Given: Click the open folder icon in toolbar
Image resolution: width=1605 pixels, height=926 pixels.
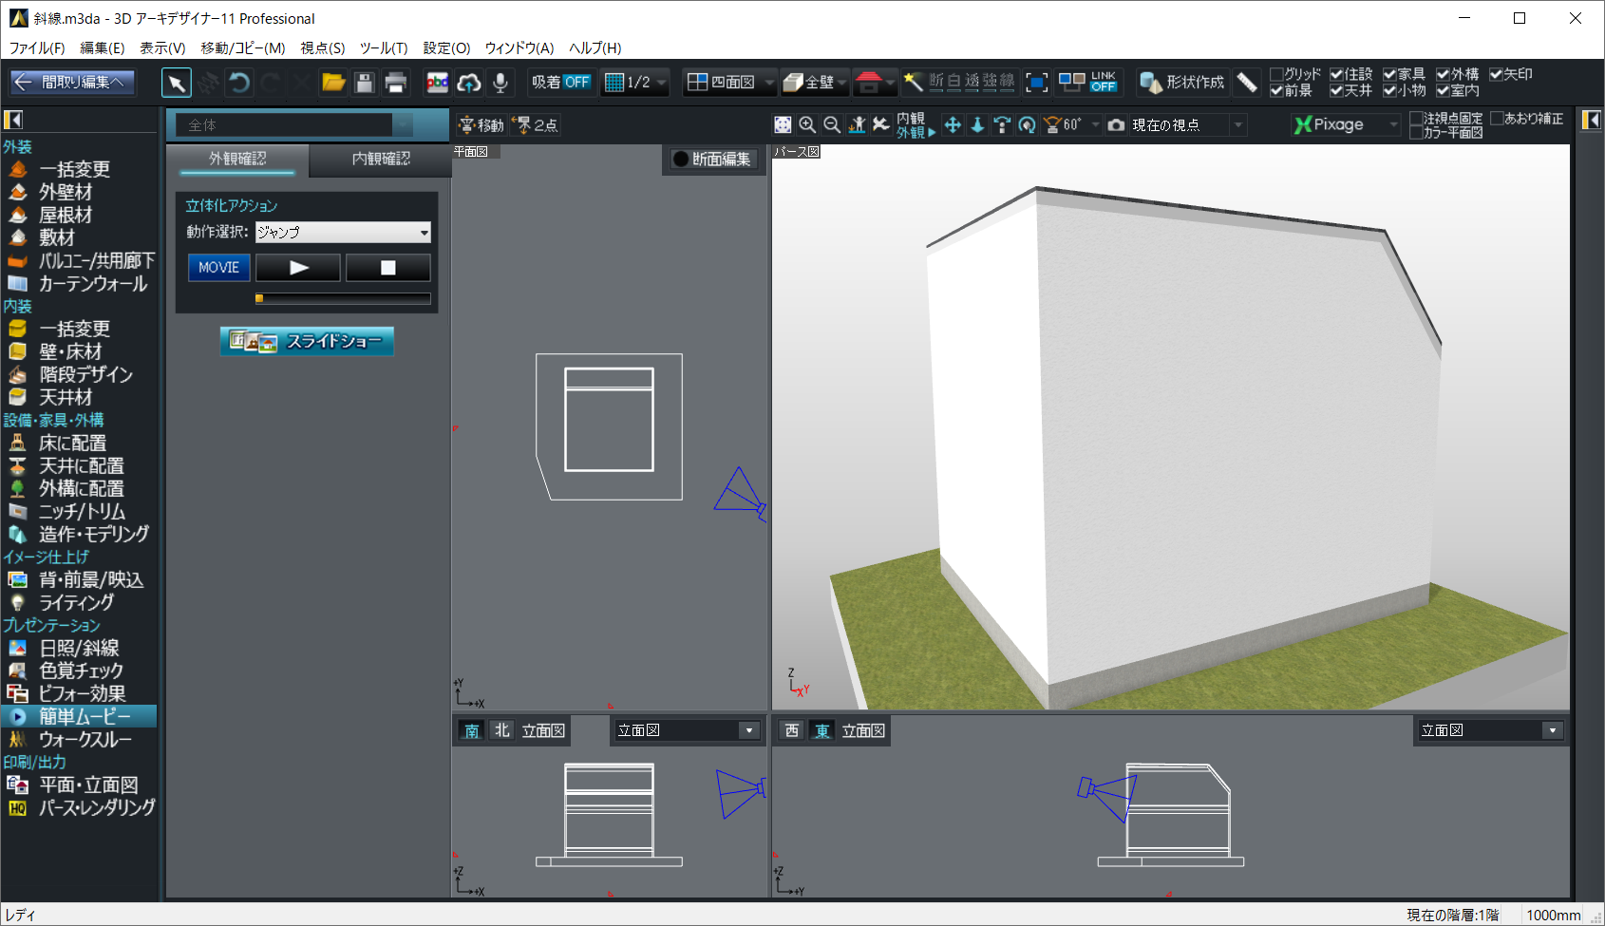Looking at the screenshot, I should tap(333, 83).
